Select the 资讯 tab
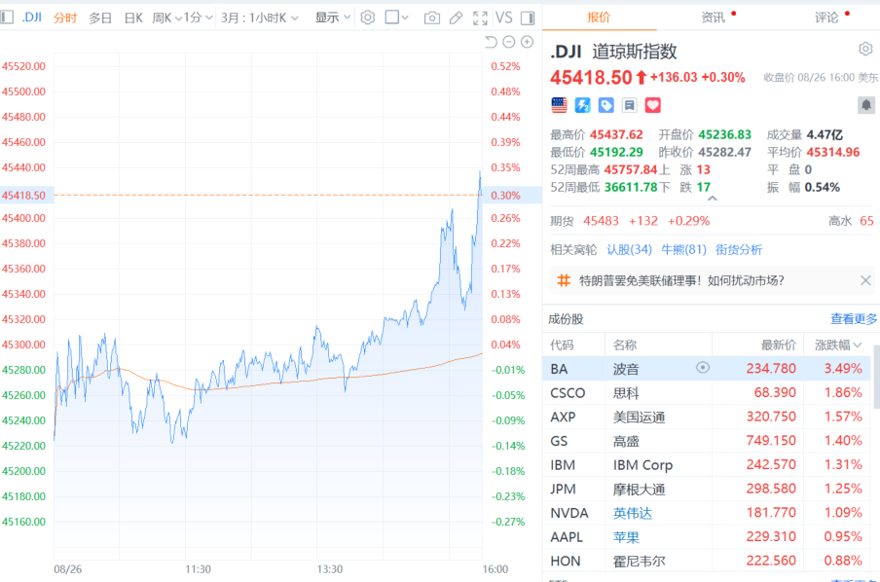 tap(713, 18)
